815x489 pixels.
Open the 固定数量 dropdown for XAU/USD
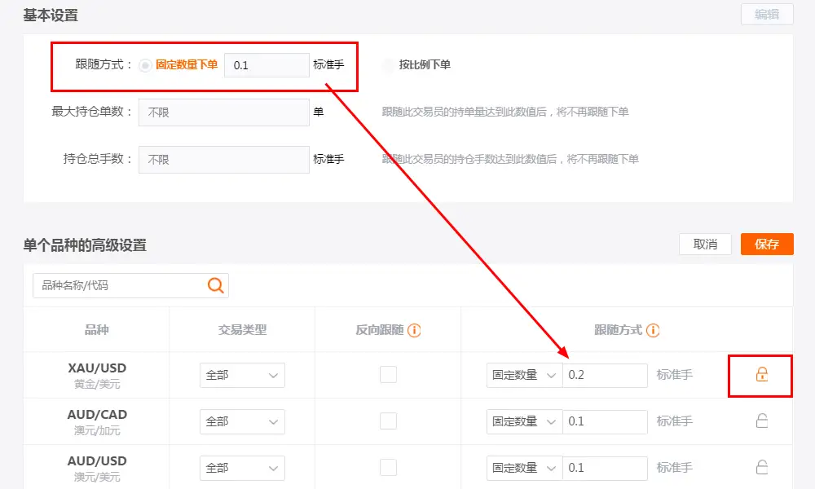524,375
